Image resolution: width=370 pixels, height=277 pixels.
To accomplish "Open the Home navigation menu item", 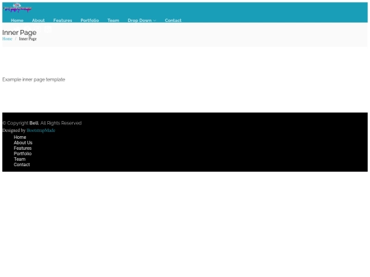I will (x=17, y=21).
